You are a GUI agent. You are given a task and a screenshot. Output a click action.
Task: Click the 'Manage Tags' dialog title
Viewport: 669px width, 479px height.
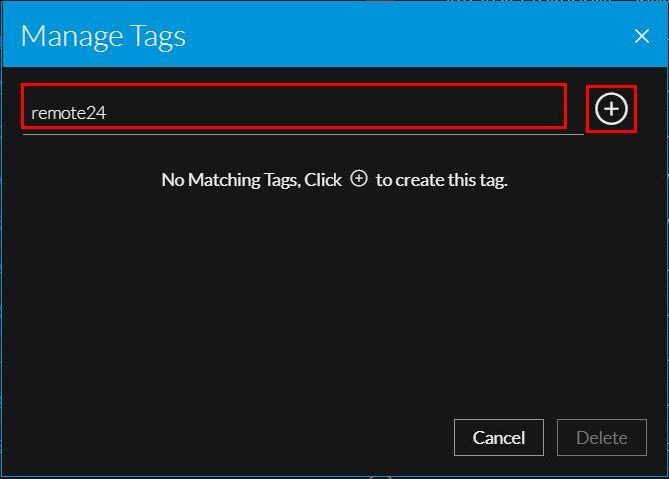(103, 36)
